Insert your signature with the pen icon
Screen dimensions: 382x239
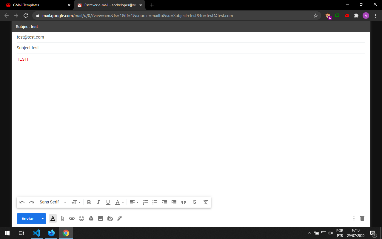(x=119, y=218)
